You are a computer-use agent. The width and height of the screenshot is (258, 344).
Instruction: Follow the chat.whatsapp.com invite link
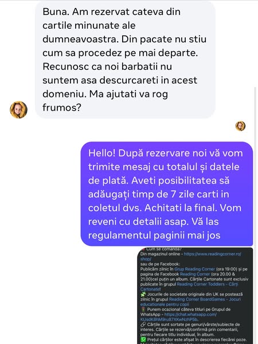tap(178, 317)
